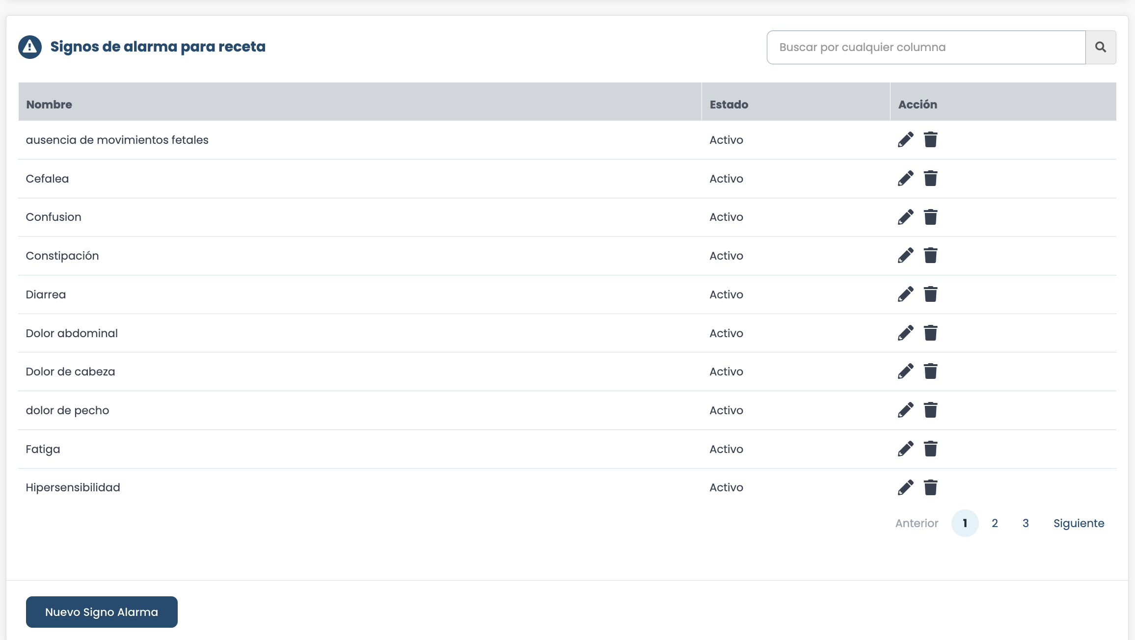Select the 'Constipación' name cell

(360, 256)
